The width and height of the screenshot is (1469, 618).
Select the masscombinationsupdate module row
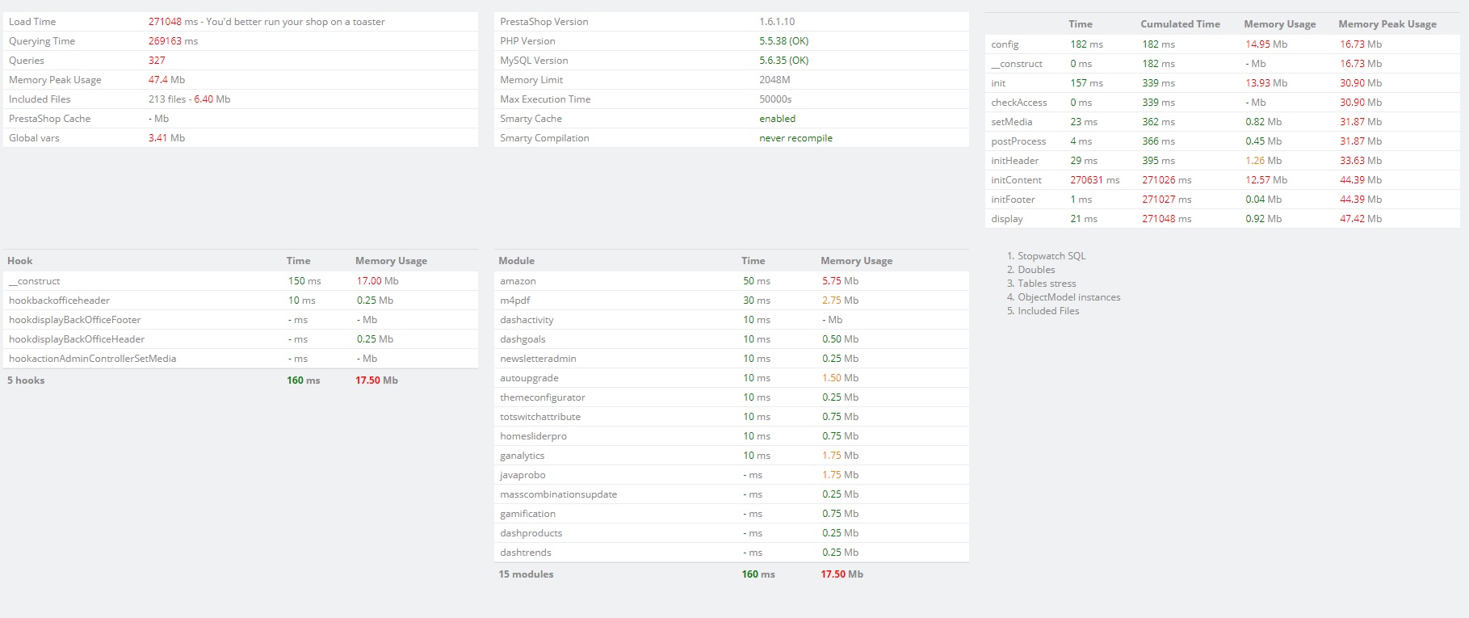point(732,494)
